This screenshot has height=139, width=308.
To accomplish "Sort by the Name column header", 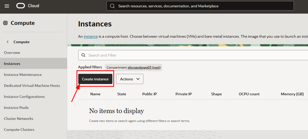I will click(95, 94).
